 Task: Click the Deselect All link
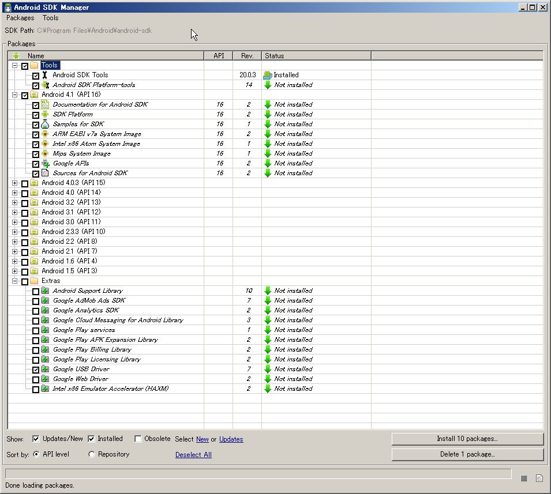[x=193, y=454]
